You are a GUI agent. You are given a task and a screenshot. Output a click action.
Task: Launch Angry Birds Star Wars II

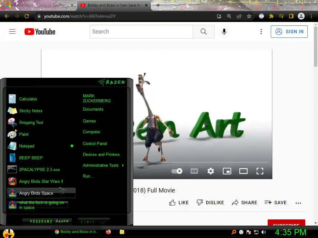pyautogui.click(x=41, y=181)
